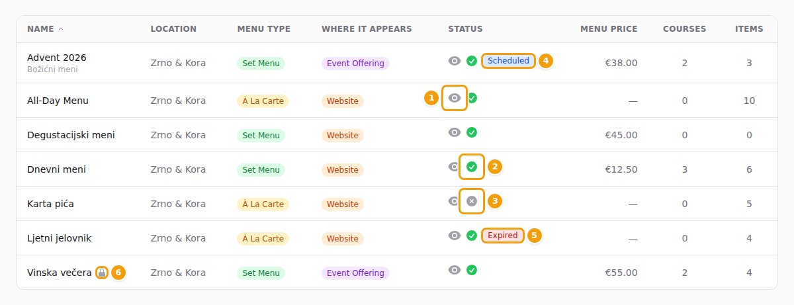Open the Dnevni meni entry
The image size is (794, 305).
[56, 169]
